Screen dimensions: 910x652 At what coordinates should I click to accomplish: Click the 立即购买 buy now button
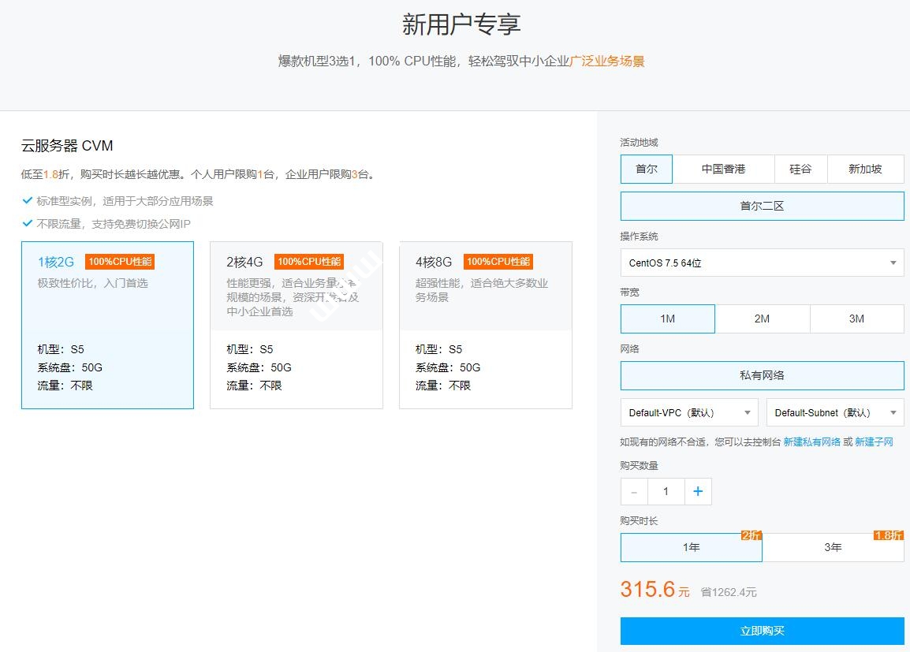click(x=762, y=631)
